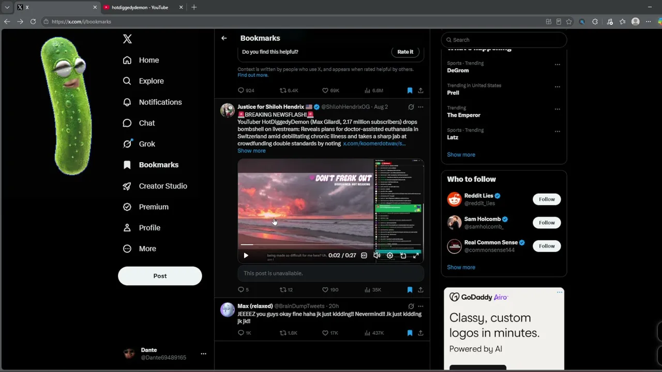Go back from the Bookmarks page

pyautogui.click(x=224, y=38)
